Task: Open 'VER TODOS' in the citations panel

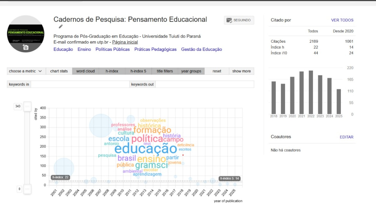Action: 342,20
